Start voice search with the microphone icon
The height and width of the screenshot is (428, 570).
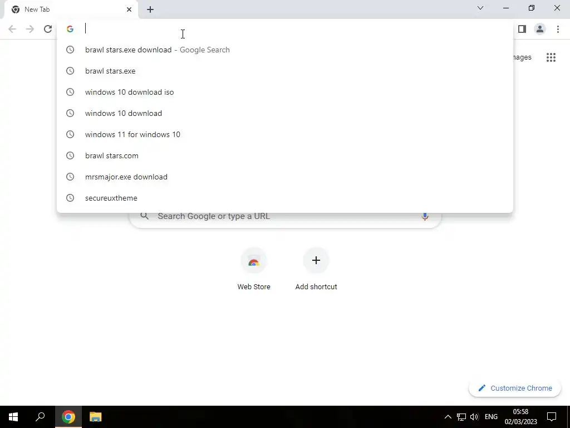click(x=425, y=216)
